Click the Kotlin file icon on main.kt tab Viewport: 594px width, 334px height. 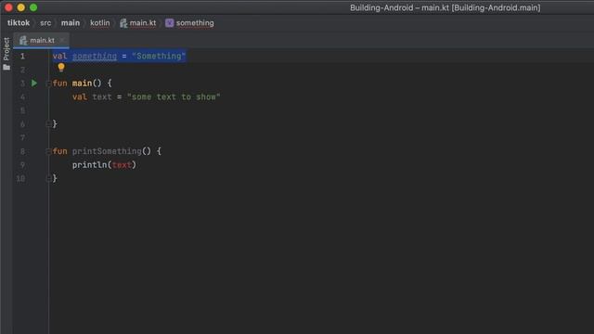(23, 40)
